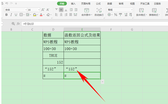
Task: Click the format painter style icon
Action: point(28,15)
